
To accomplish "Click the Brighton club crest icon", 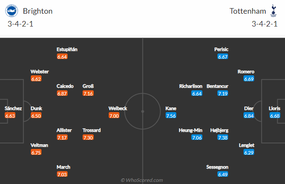I will pos(12,11).
